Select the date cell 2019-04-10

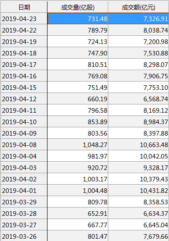[x=24, y=122]
